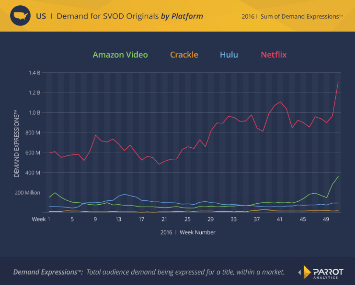Select the Amazon Video legend label
This screenshot has height=285, width=355.
120,55
